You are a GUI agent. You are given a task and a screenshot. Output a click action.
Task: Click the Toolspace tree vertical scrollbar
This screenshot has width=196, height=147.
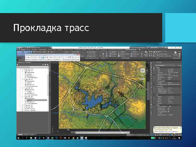click(48, 85)
